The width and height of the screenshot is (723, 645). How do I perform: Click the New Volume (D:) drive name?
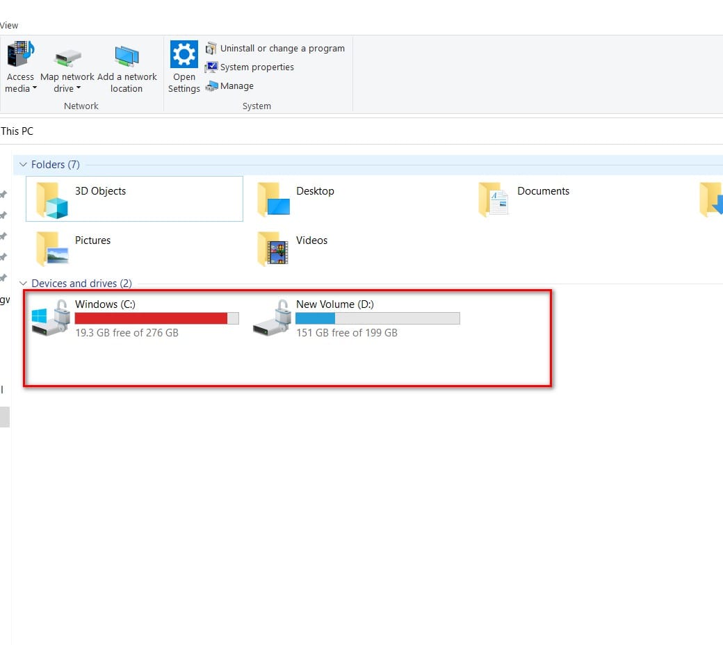(x=335, y=304)
